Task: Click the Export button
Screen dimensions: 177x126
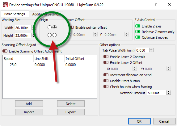Action: point(71,112)
